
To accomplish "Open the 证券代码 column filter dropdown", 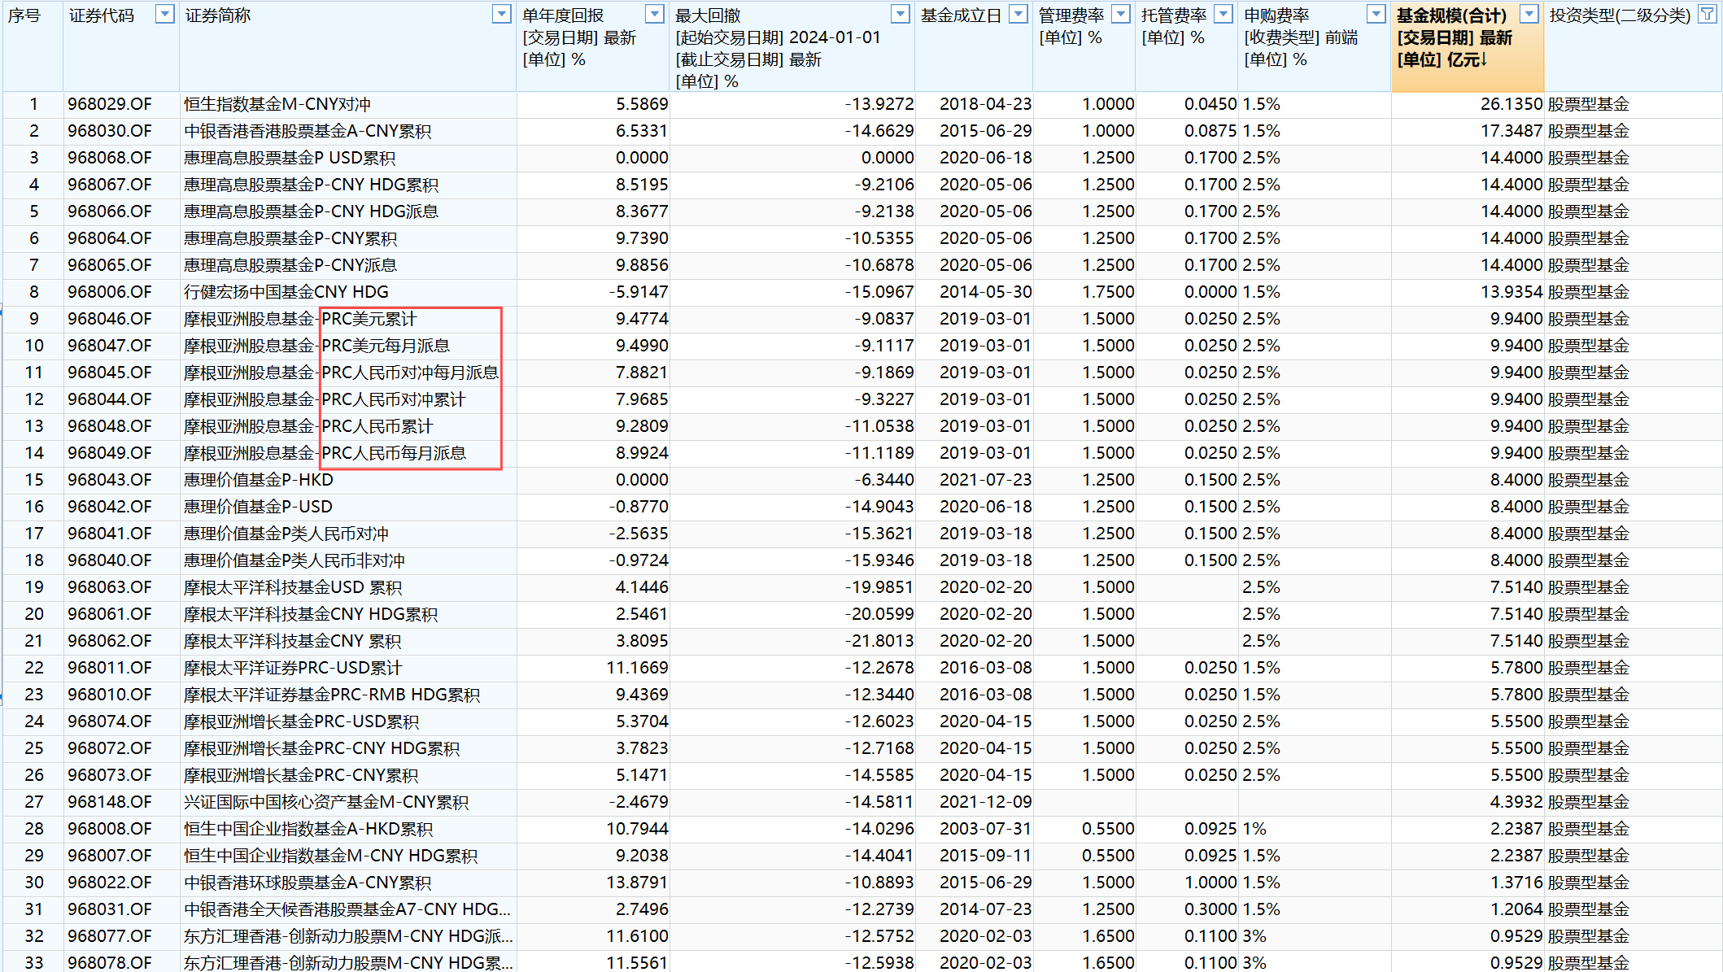I will point(164,14).
